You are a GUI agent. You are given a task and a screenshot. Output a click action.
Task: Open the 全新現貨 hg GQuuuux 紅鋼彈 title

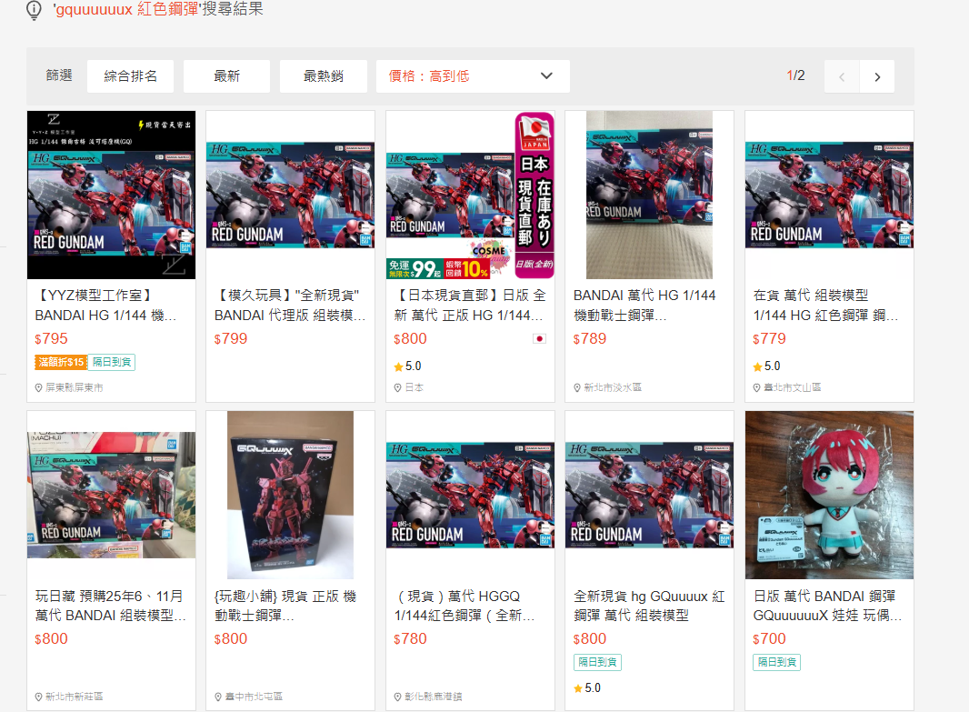(649, 606)
